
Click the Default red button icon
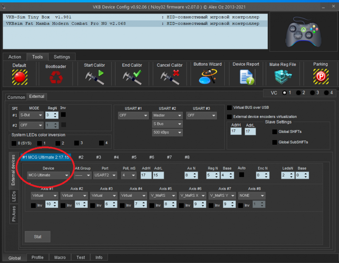click(19, 77)
